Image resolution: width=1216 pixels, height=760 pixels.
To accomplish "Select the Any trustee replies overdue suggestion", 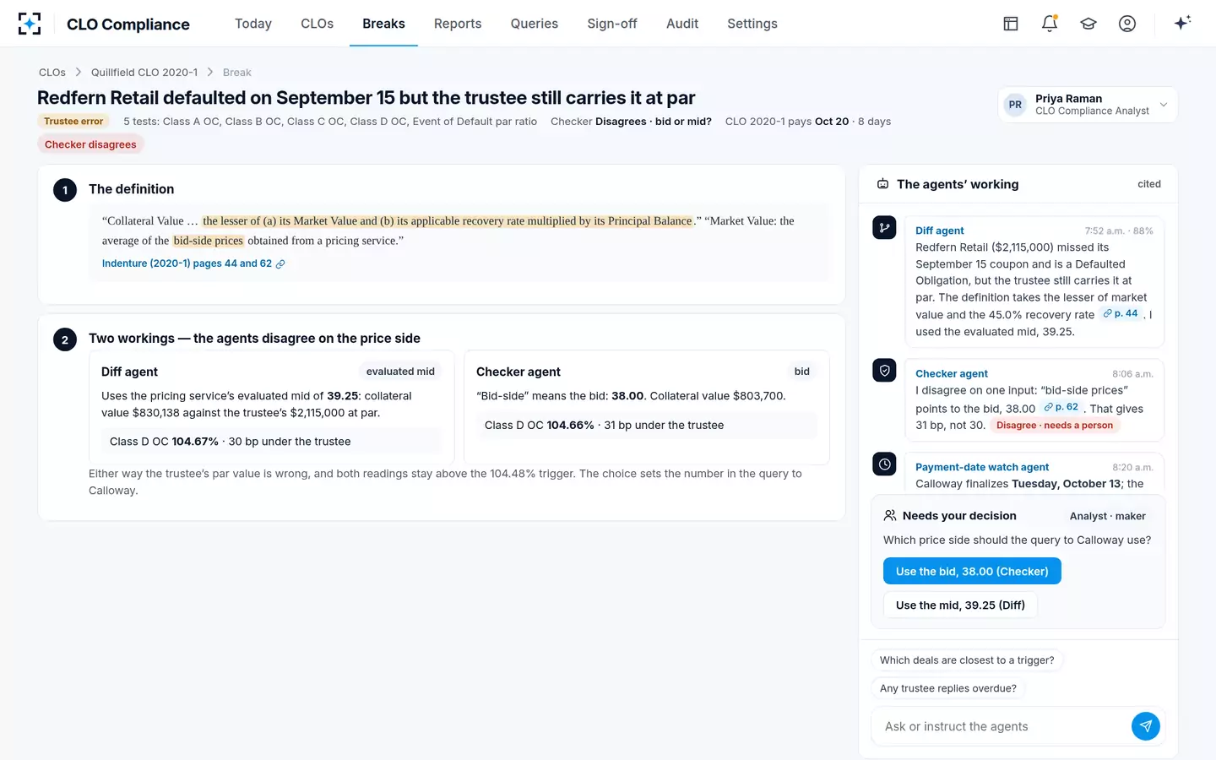I will point(948,688).
